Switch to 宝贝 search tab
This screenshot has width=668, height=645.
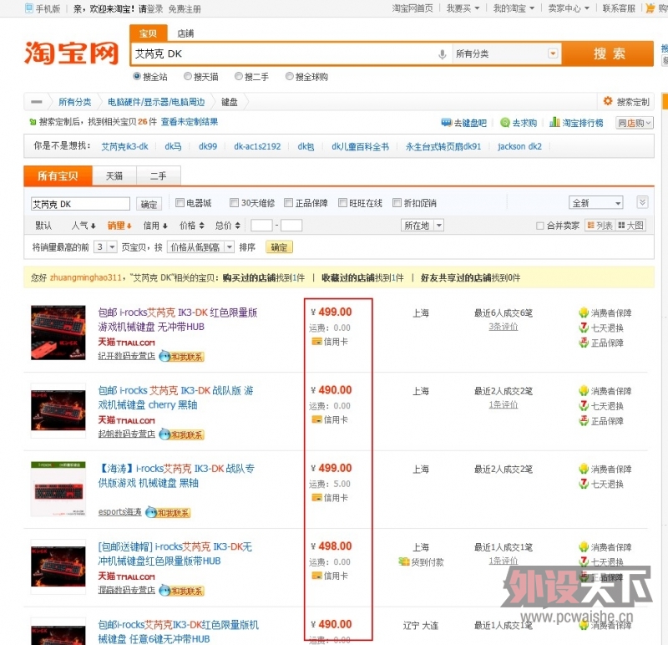pos(148,33)
